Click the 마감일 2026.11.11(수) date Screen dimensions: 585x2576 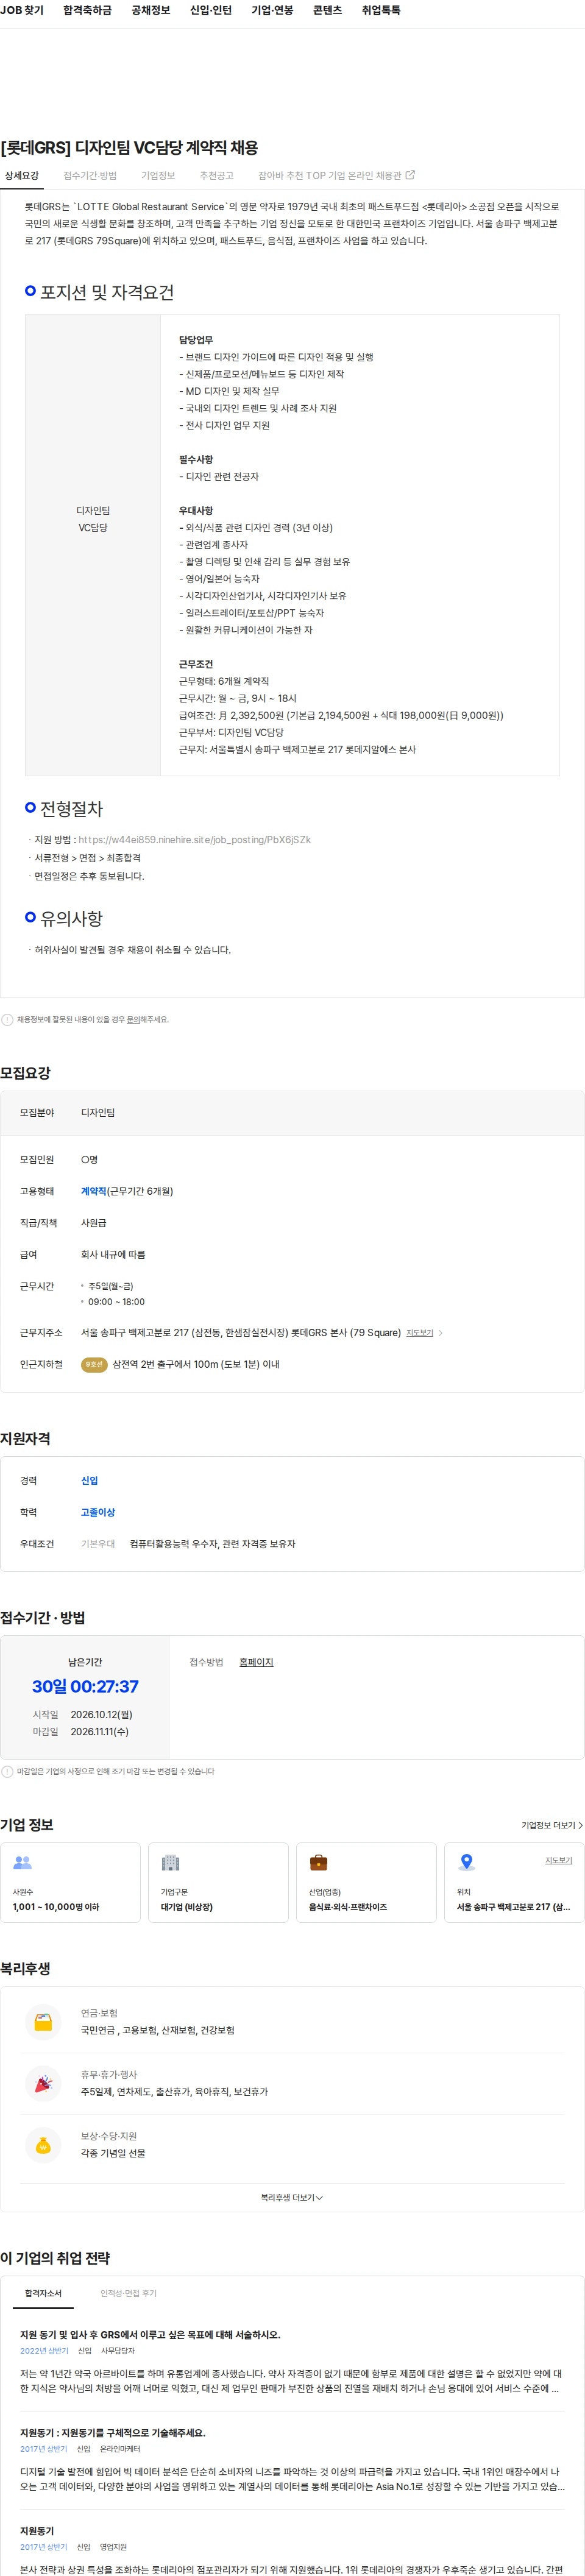tap(99, 1731)
